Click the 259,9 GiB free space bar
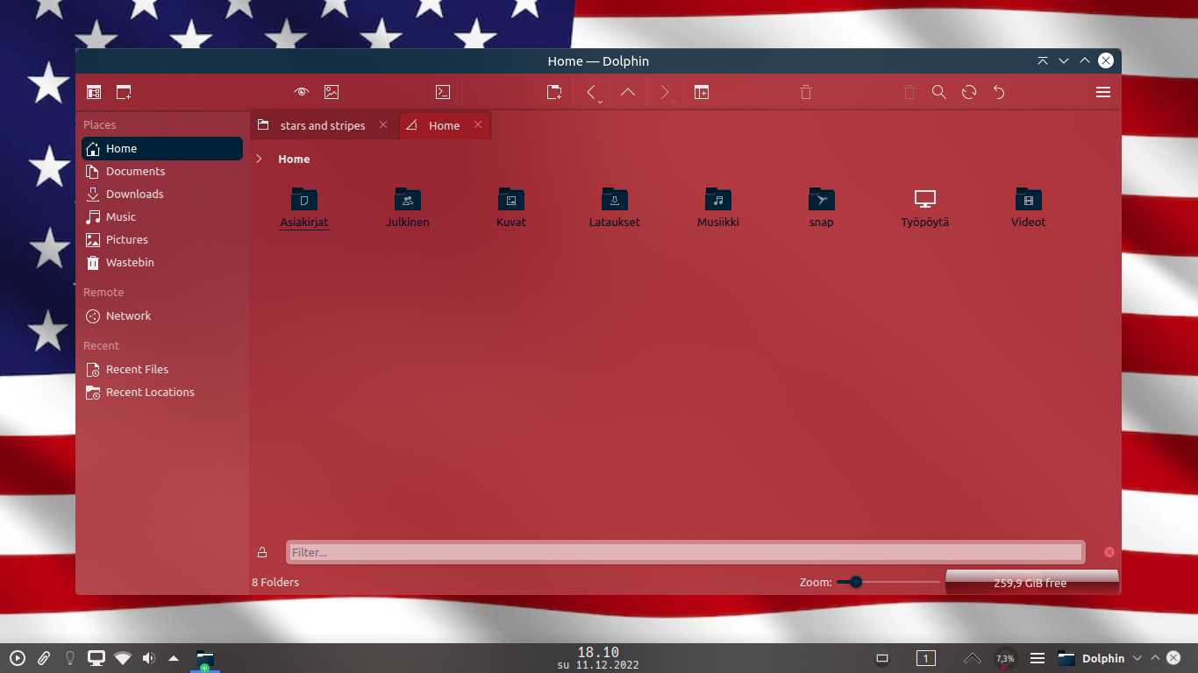The image size is (1198, 673). point(1031,582)
